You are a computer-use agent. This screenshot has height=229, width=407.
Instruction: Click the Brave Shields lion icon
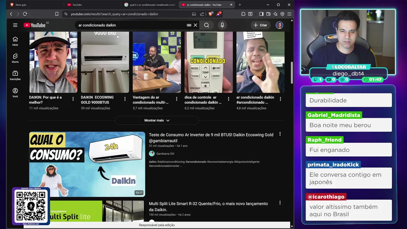point(210,14)
